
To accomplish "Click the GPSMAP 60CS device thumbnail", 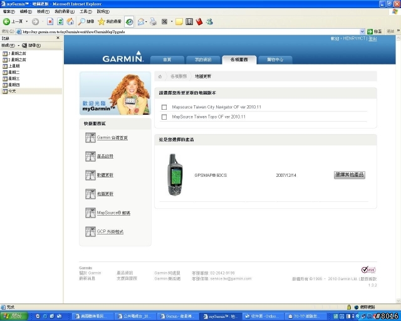I will [175, 175].
